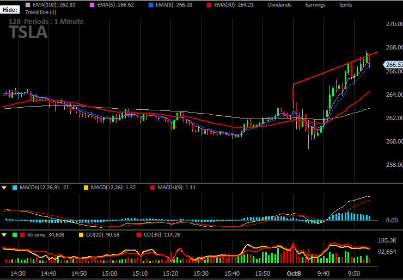
Task: Click the 15:10 time axis label
Action: point(140,273)
